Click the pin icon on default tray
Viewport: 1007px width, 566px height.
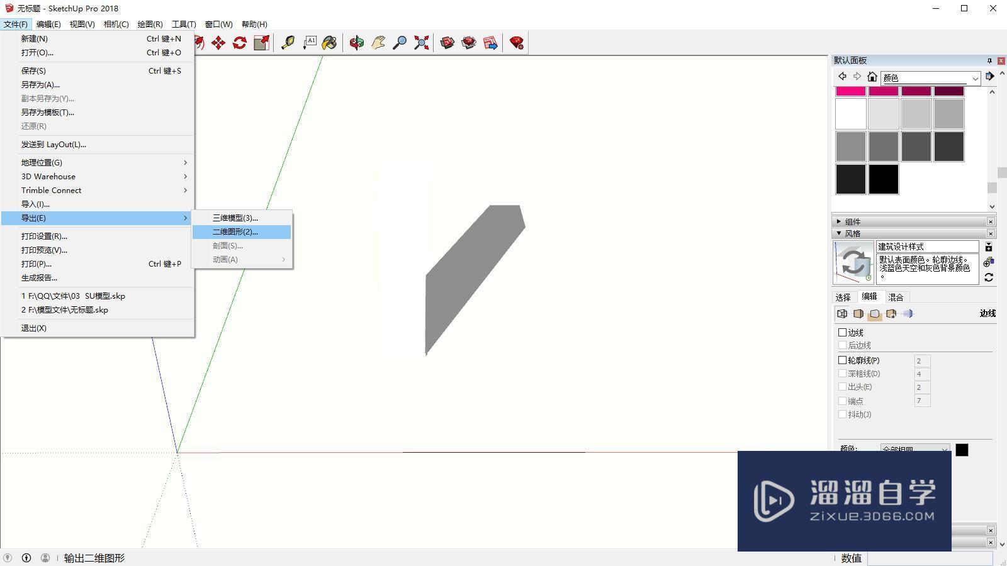pyautogui.click(x=989, y=60)
